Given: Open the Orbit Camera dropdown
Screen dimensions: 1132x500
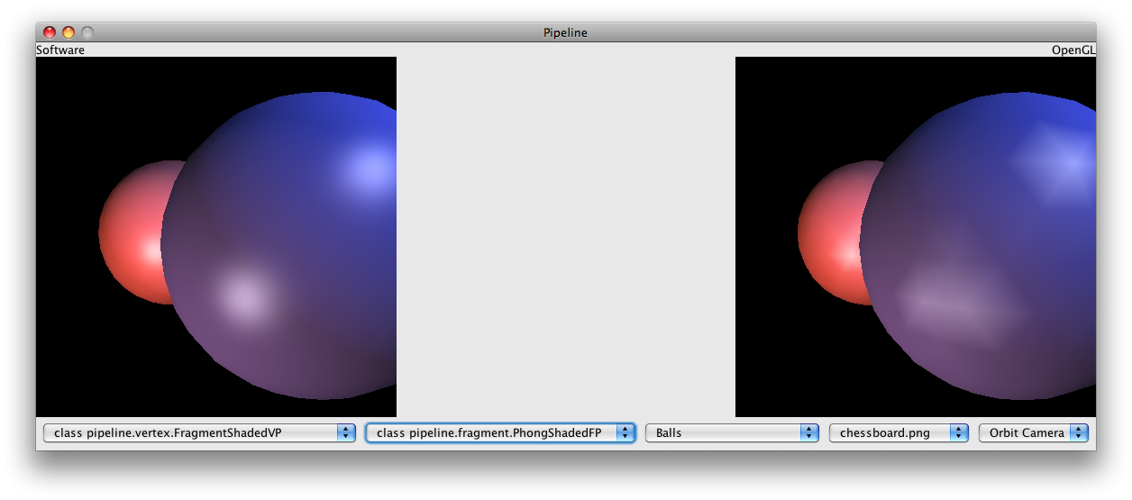Looking at the screenshot, I should coord(1034,433).
